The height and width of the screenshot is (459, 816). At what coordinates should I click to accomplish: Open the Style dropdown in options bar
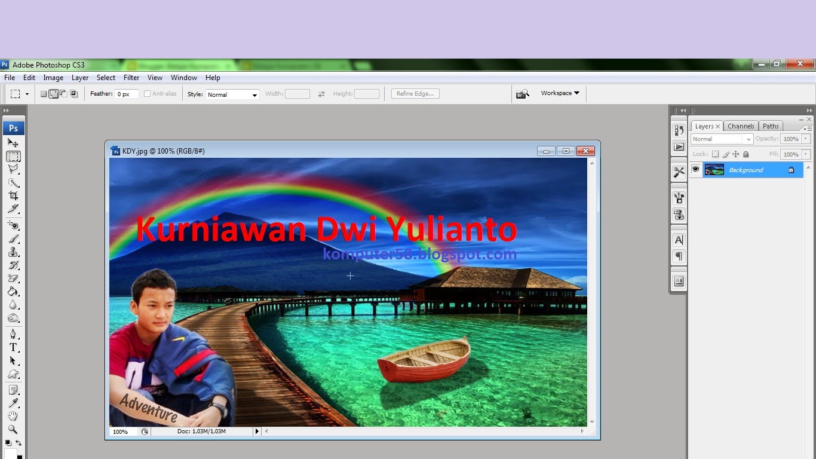254,94
